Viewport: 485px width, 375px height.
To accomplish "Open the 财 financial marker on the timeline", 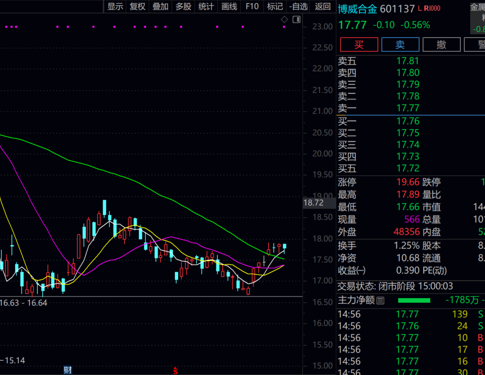I will pyautogui.click(x=68, y=370).
